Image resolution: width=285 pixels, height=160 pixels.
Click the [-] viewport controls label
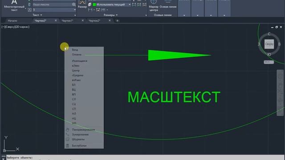click(x=3, y=27)
